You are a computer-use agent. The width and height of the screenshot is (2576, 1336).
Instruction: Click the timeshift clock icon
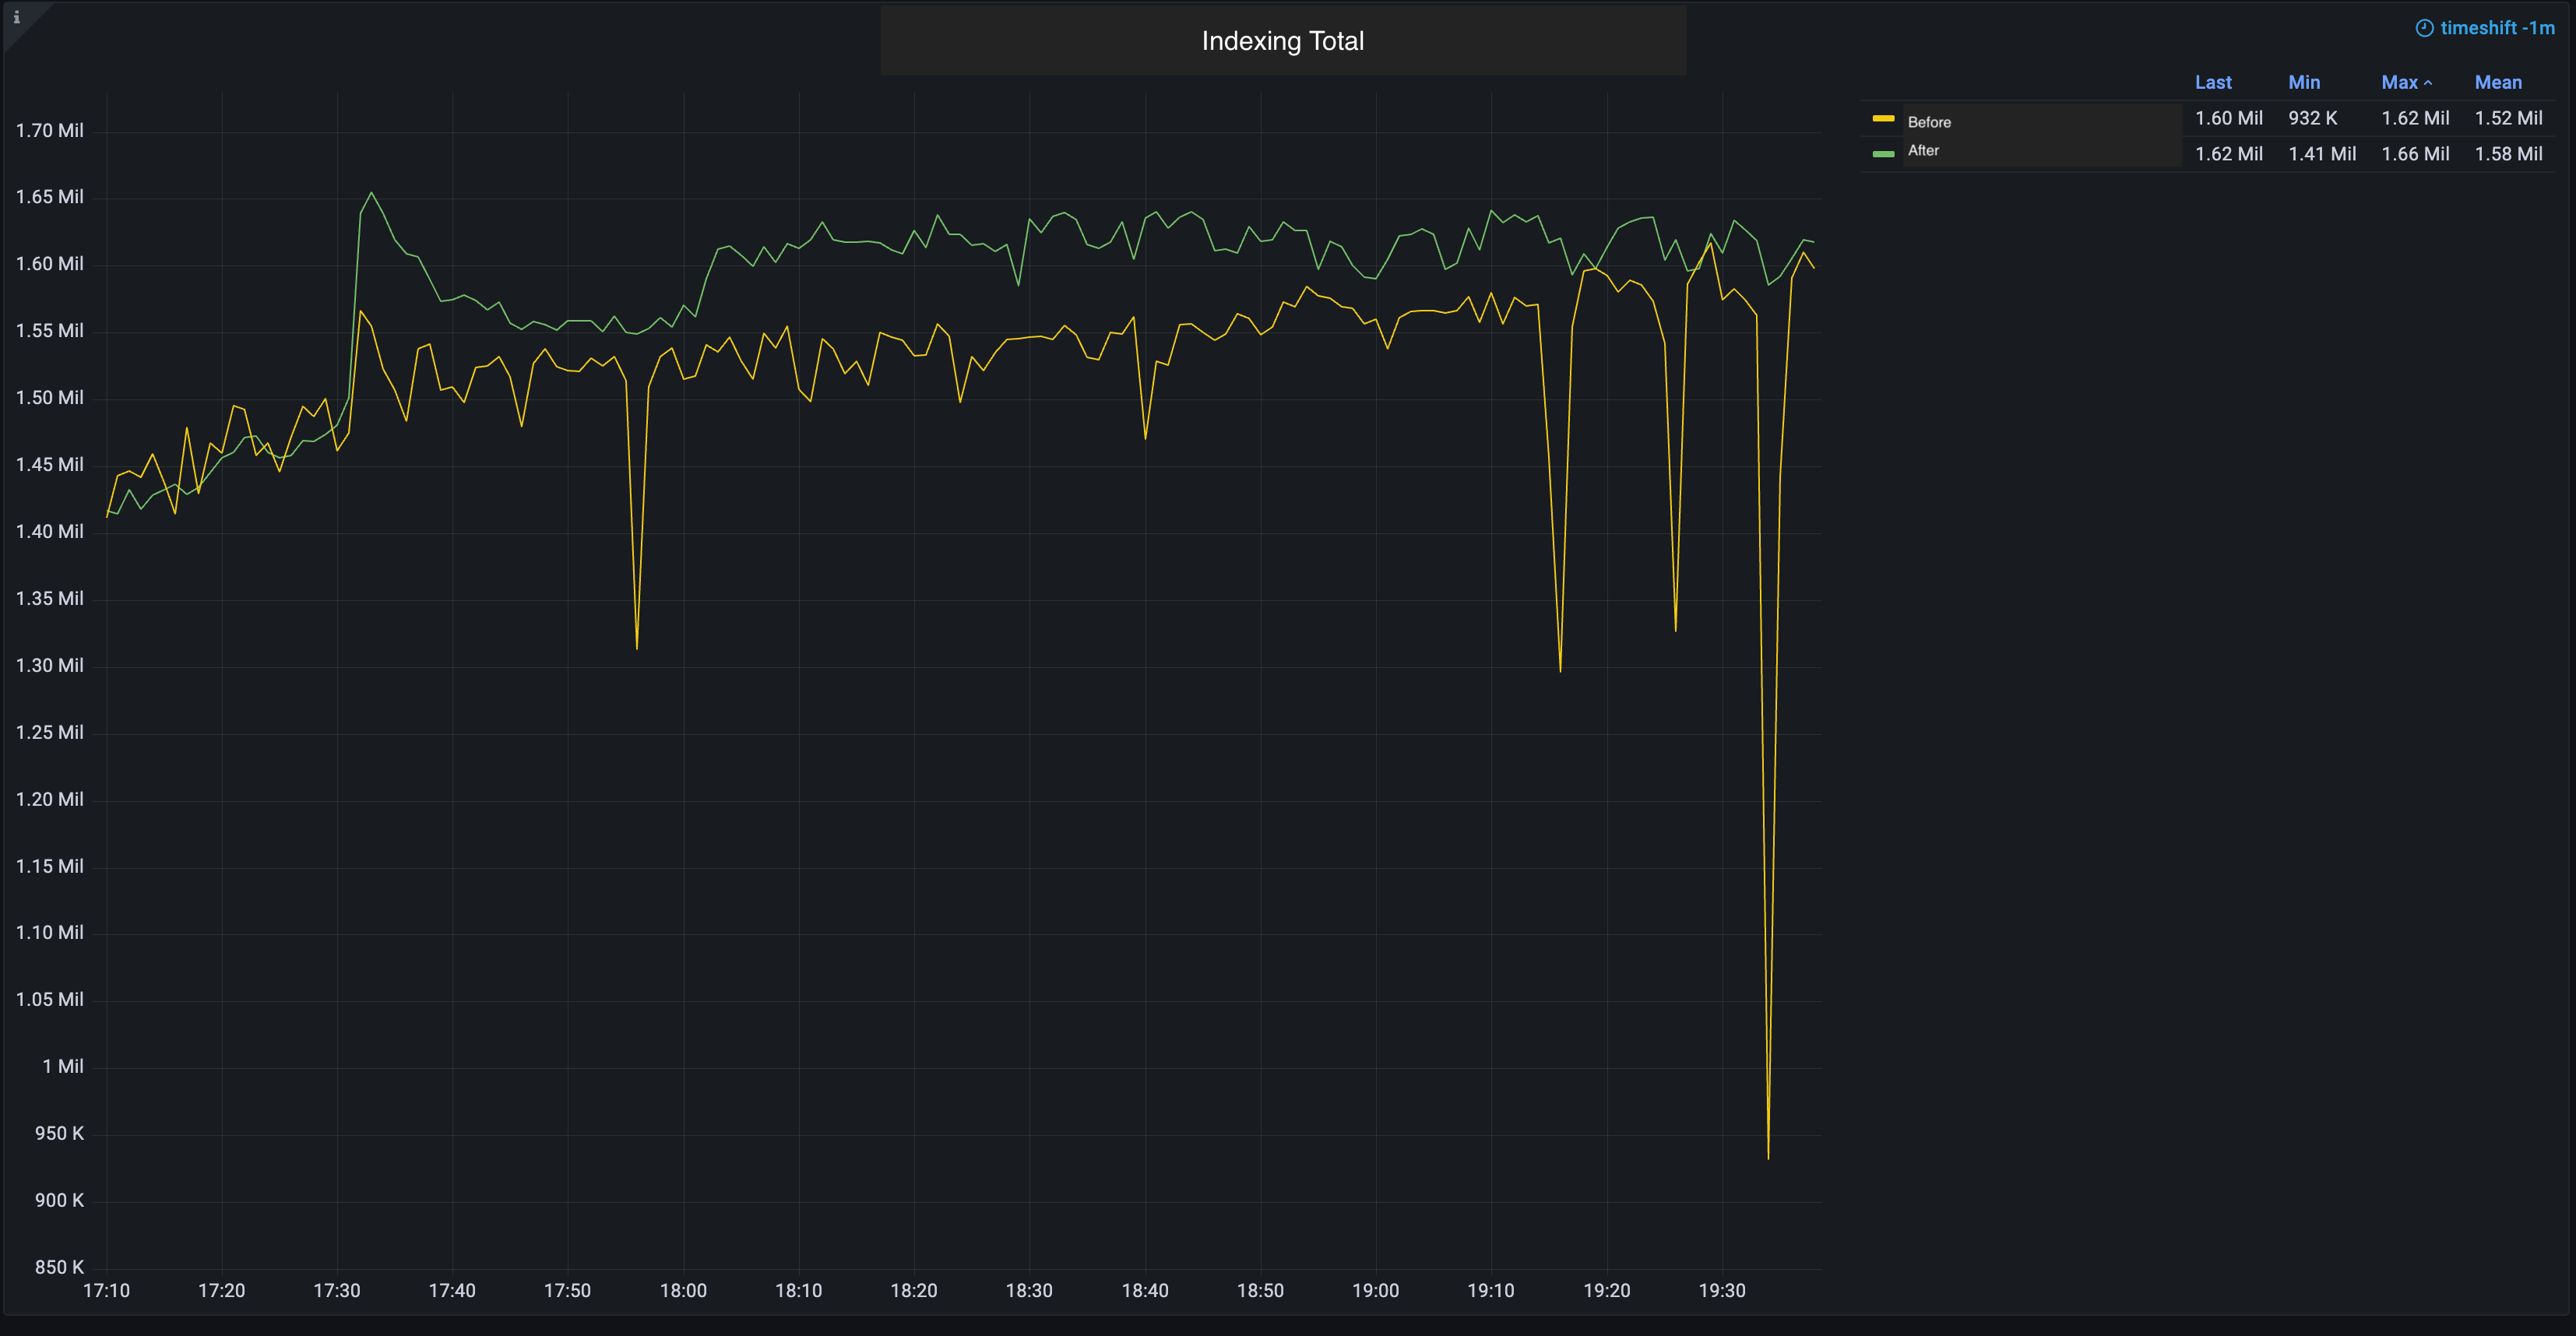coord(2424,28)
